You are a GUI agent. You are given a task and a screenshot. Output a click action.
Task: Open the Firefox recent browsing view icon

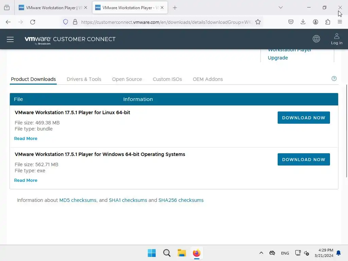click(7, 7)
